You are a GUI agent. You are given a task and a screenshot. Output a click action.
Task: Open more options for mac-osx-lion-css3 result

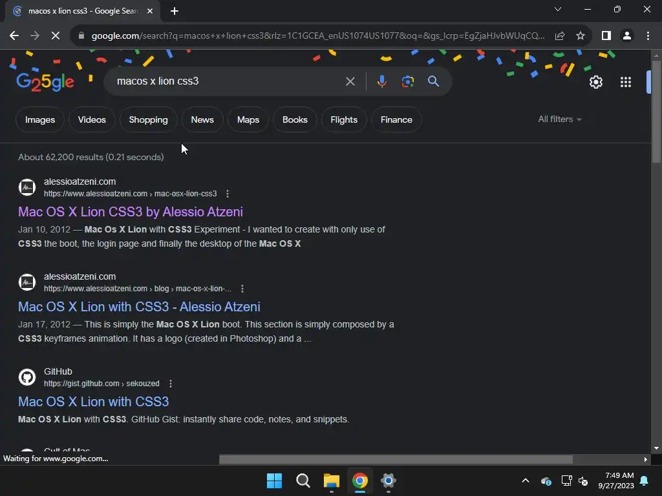click(x=228, y=194)
